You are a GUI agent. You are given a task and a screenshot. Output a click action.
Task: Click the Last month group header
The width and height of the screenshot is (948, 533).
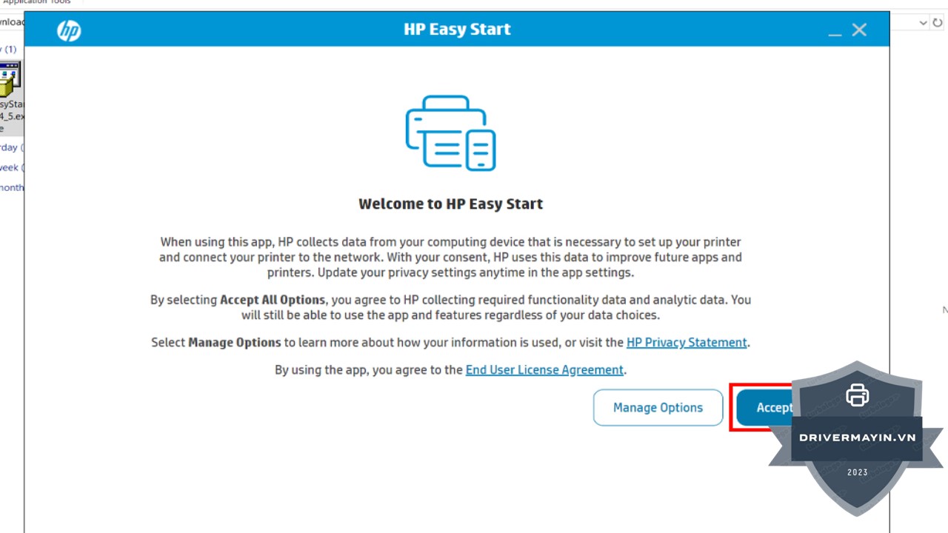[x=11, y=187]
